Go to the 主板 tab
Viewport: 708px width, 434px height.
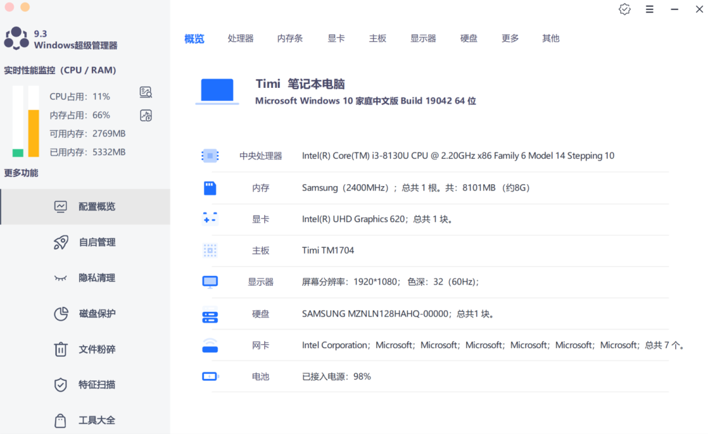point(378,39)
